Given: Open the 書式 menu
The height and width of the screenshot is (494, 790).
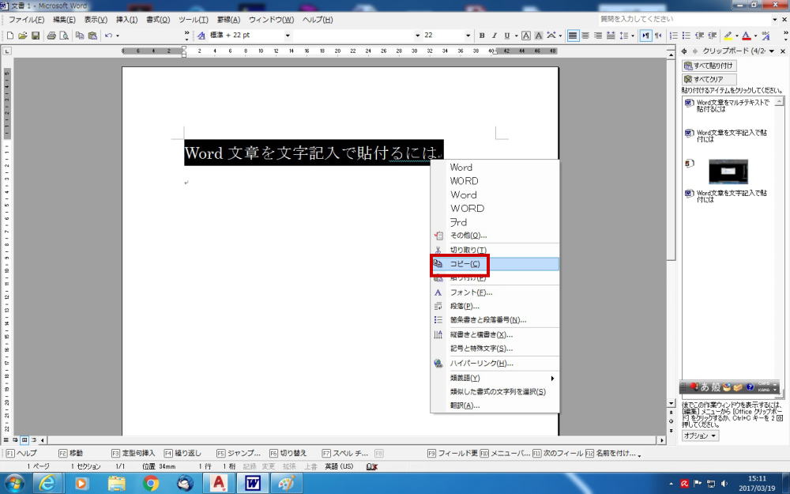Looking at the screenshot, I should pos(158,20).
